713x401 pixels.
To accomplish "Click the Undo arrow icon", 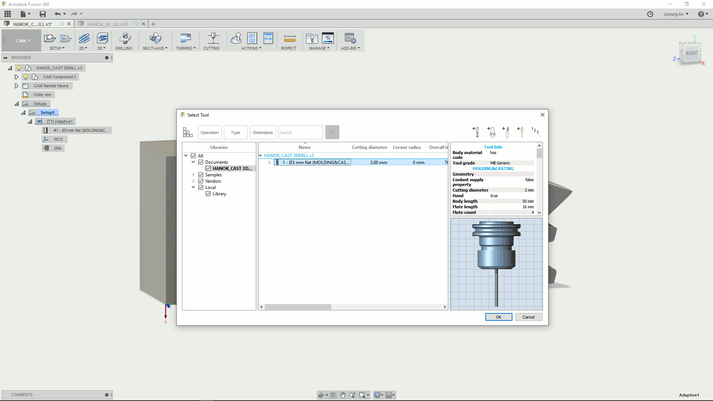I will pos(57,14).
